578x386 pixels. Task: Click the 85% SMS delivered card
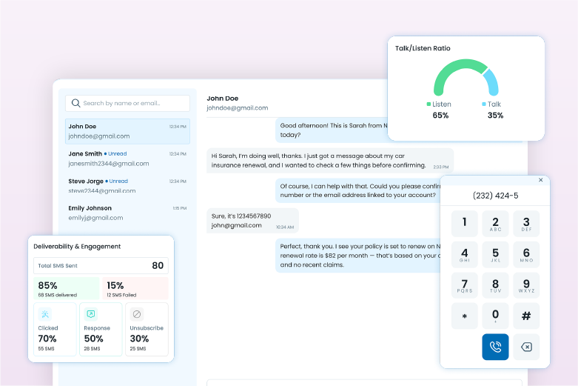(66, 289)
